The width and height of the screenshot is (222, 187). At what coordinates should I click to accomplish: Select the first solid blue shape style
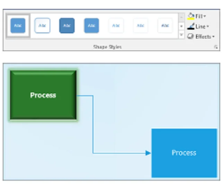[18, 26]
